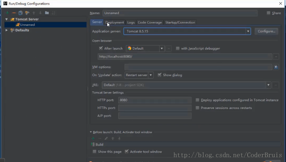The image size is (286, 162).
Task: Click the localhost URL input field
Action: click(x=185, y=57)
